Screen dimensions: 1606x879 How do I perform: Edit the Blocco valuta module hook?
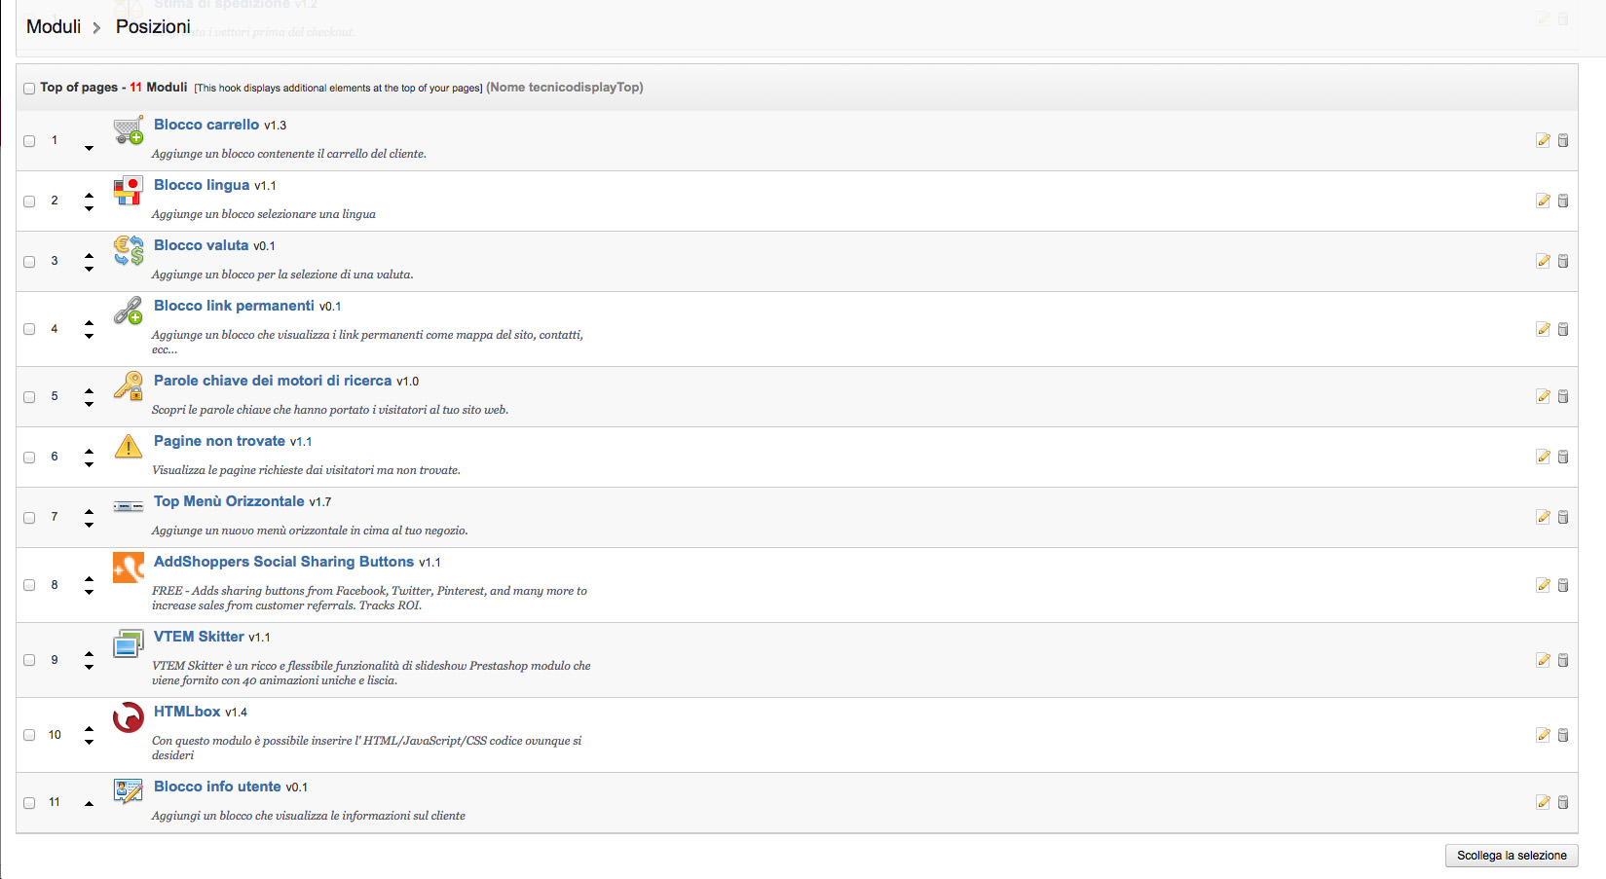1543,261
